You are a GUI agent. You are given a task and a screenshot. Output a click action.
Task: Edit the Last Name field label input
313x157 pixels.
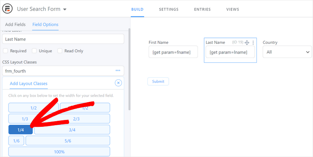pos(63,39)
